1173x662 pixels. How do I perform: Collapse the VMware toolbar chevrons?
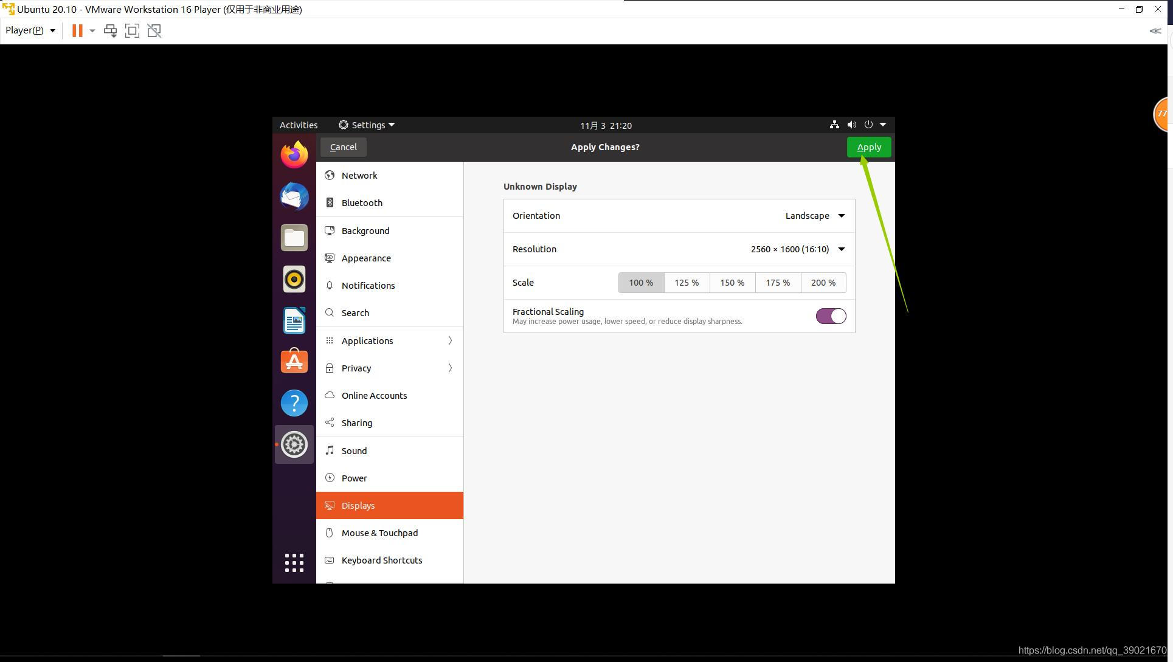point(1155,30)
